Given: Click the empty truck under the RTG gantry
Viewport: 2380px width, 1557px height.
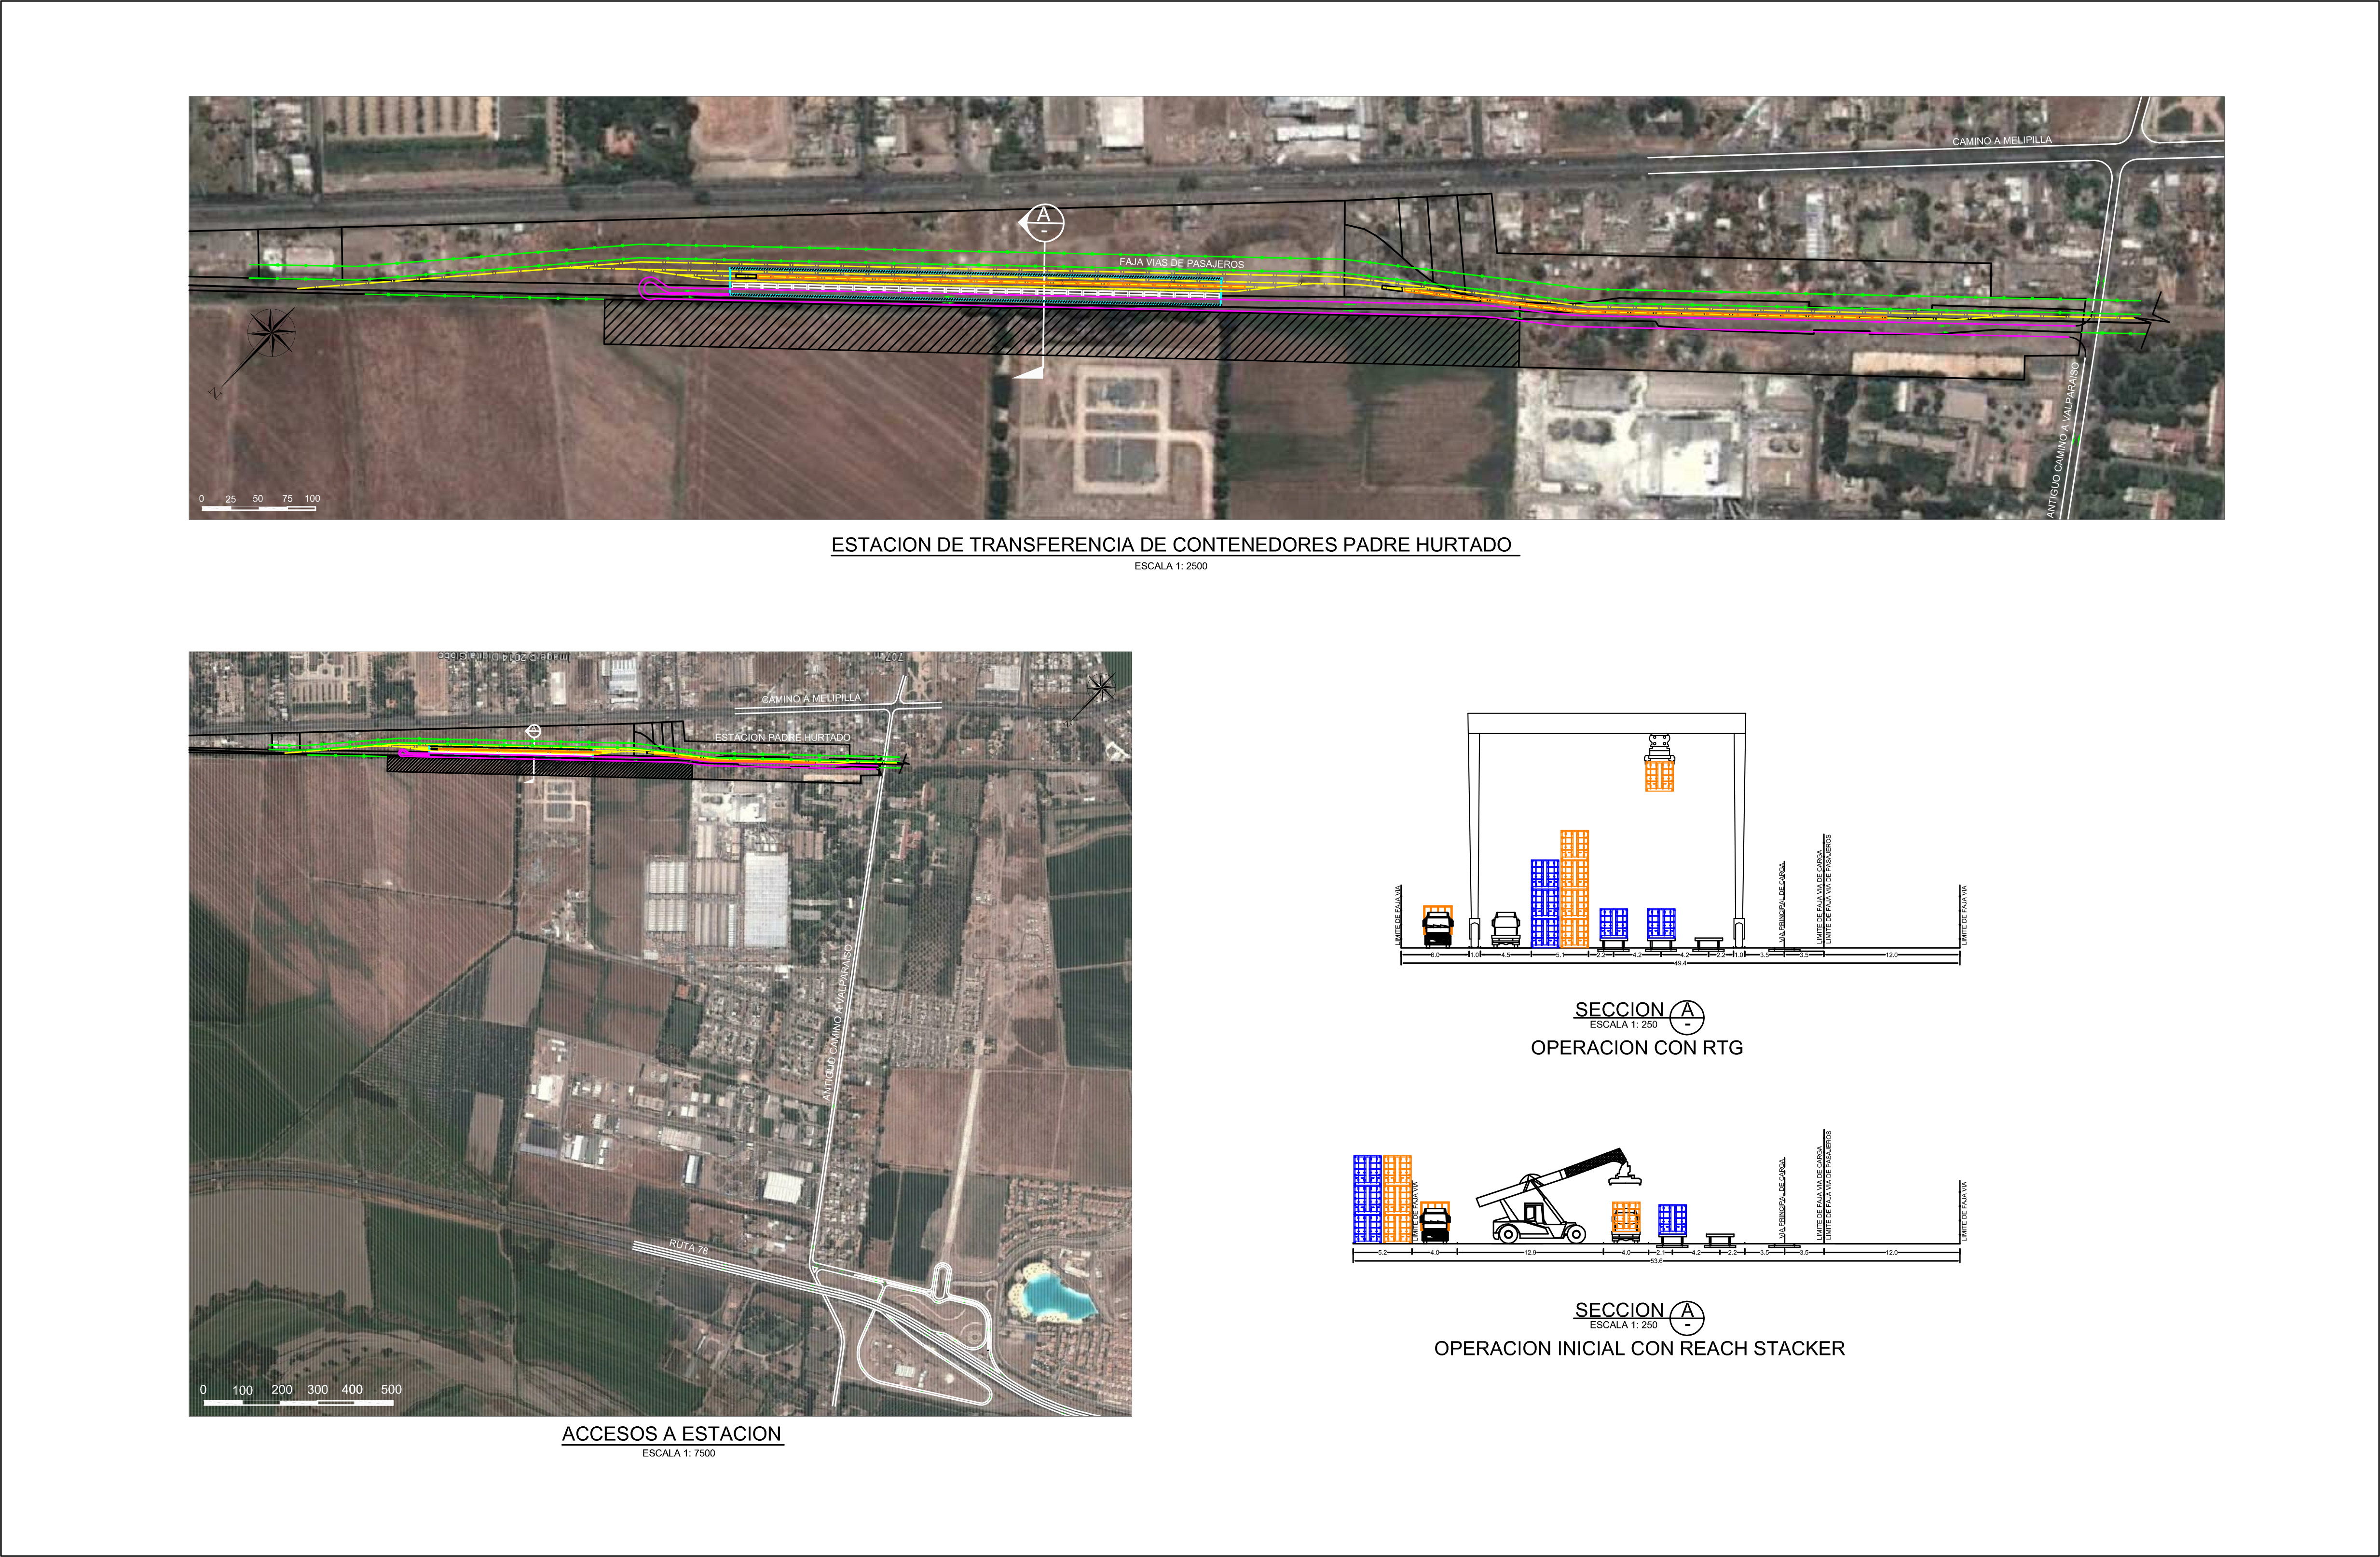Looking at the screenshot, I should tap(1505, 929).
